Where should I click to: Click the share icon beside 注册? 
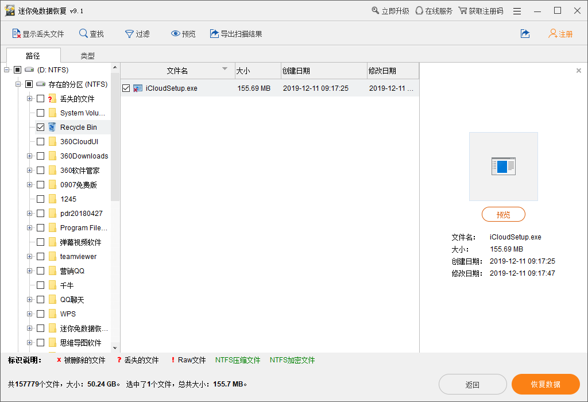pyautogui.click(x=525, y=34)
